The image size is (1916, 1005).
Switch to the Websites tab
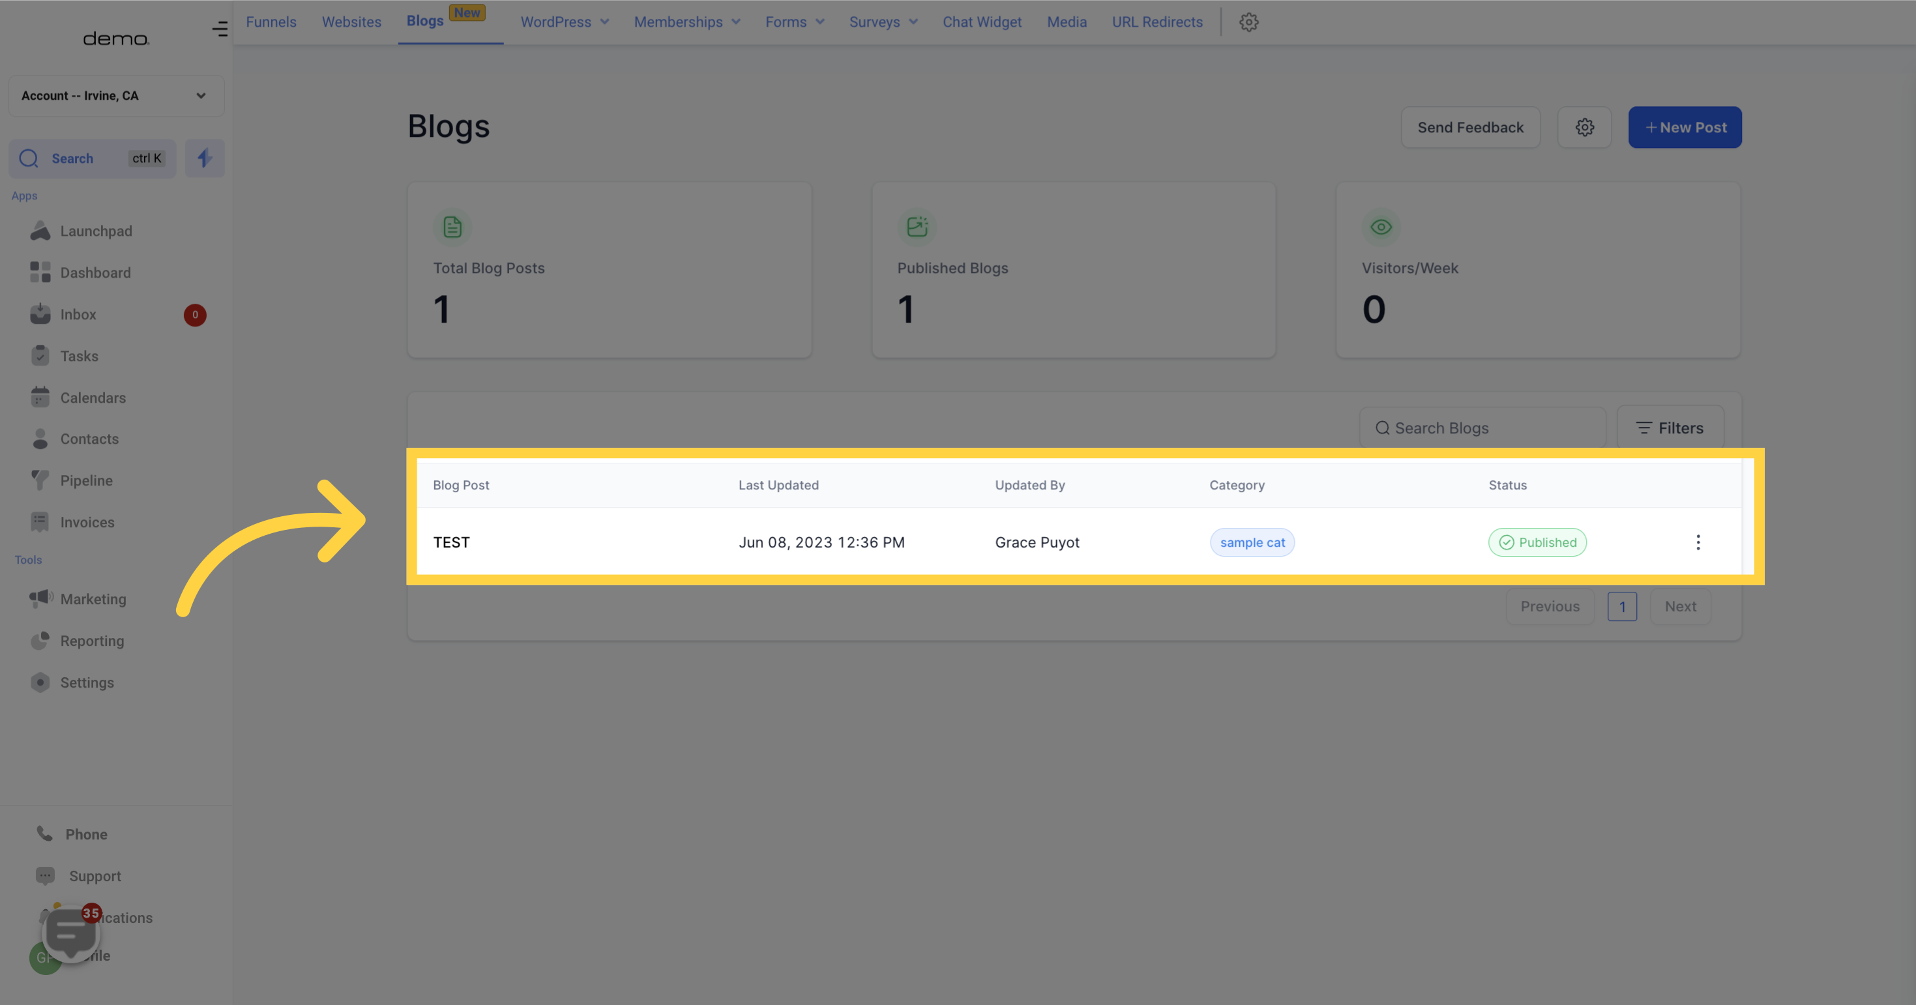point(351,22)
